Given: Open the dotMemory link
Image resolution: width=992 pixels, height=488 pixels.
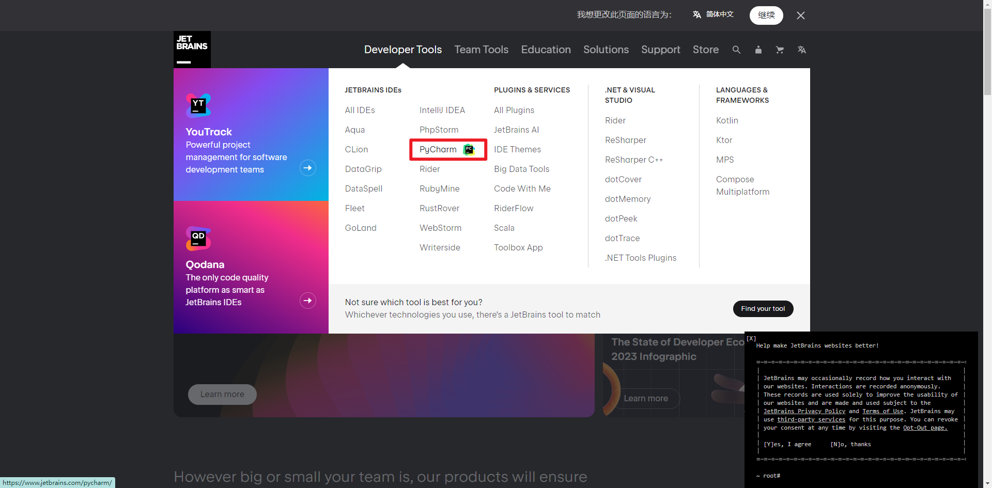Looking at the screenshot, I should click(x=628, y=199).
